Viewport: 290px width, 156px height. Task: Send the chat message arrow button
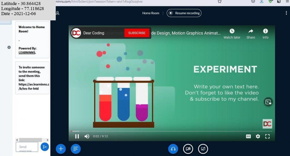pyautogui.click(x=45, y=147)
